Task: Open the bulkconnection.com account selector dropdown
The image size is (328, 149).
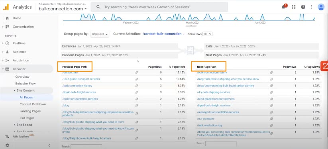Action: point(63,9)
